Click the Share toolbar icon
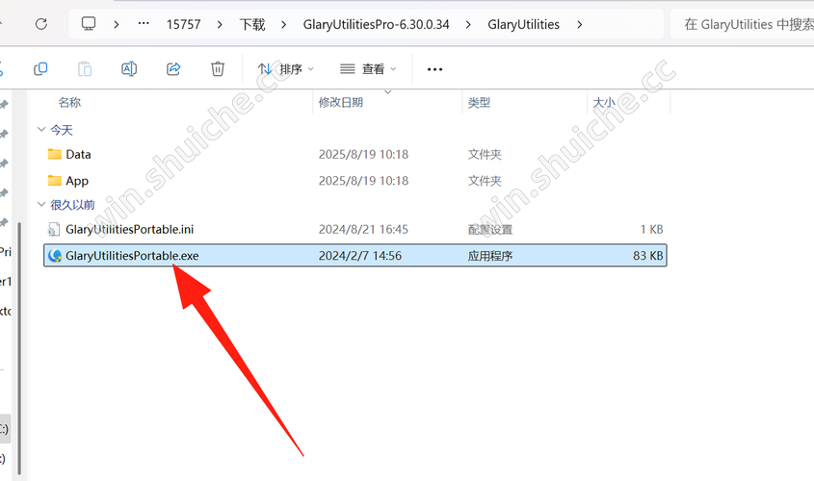 (x=173, y=69)
